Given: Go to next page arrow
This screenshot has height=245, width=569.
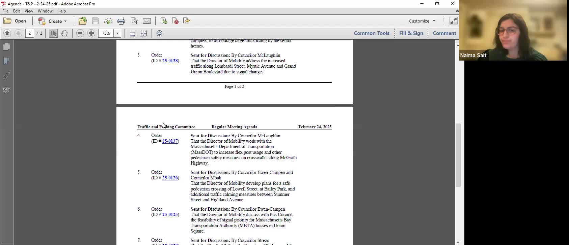Looking at the screenshot, I should tap(19, 33).
